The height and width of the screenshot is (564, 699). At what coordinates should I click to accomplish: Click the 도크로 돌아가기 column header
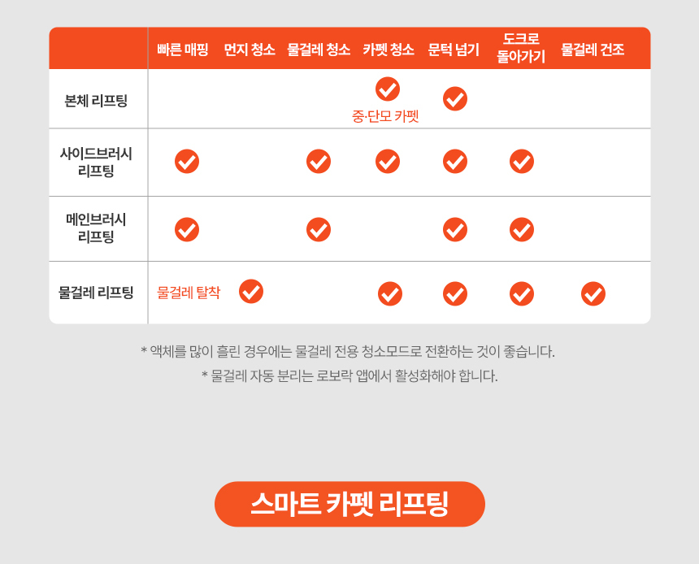tap(521, 48)
